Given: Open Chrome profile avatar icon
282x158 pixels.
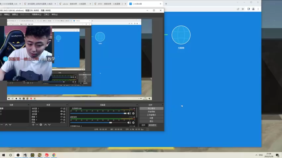Looking at the screenshot, I should 253,9.
